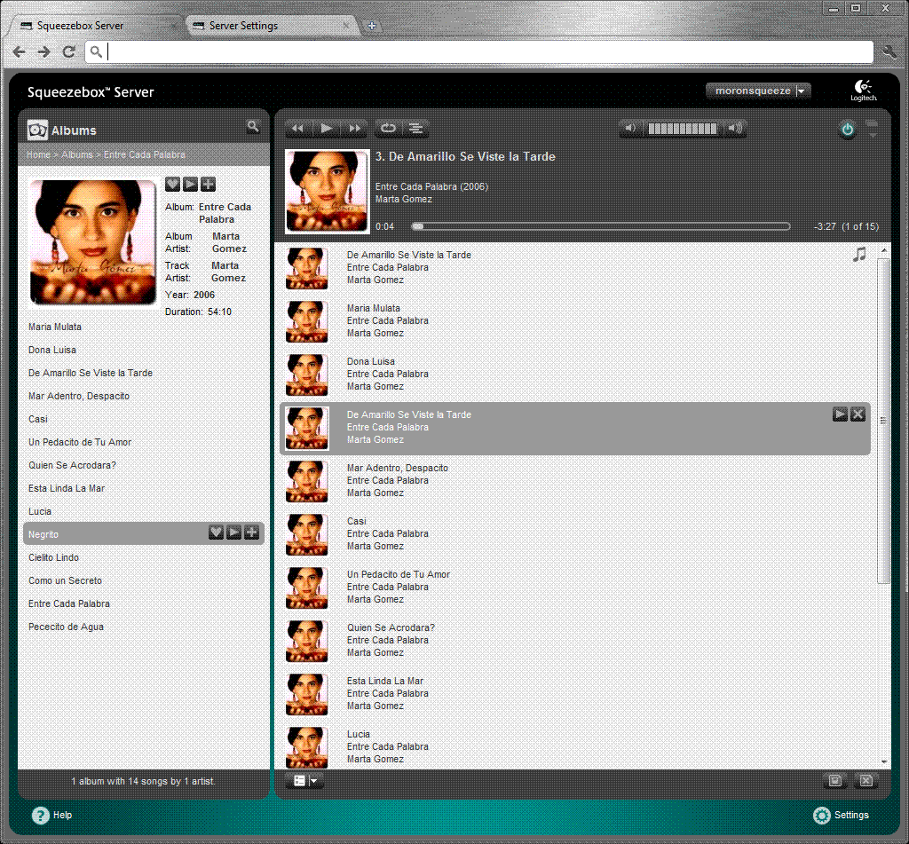
Task: Open Entre Cada Palabra (2006) album link
Action: tap(432, 186)
